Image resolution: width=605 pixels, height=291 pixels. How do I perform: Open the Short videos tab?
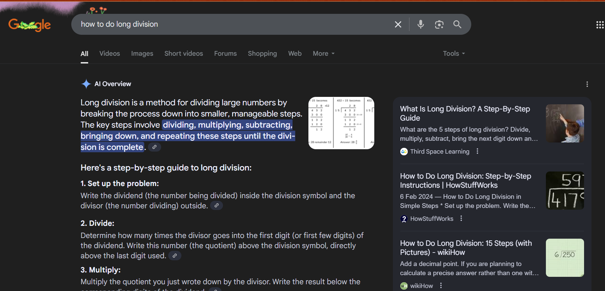184,53
